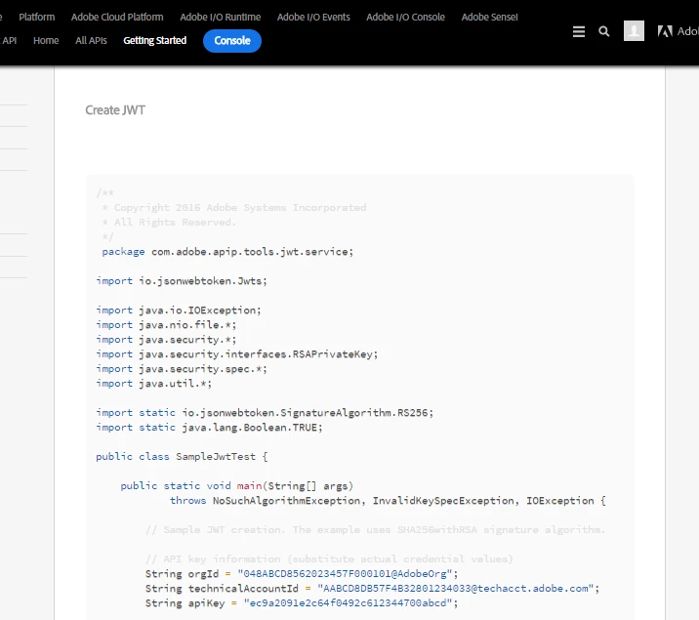Open the user profile avatar
The height and width of the screenshot is (620, 699).
[x=634, y=31]
